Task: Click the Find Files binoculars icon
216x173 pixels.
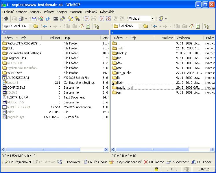Action: (77, 19)
